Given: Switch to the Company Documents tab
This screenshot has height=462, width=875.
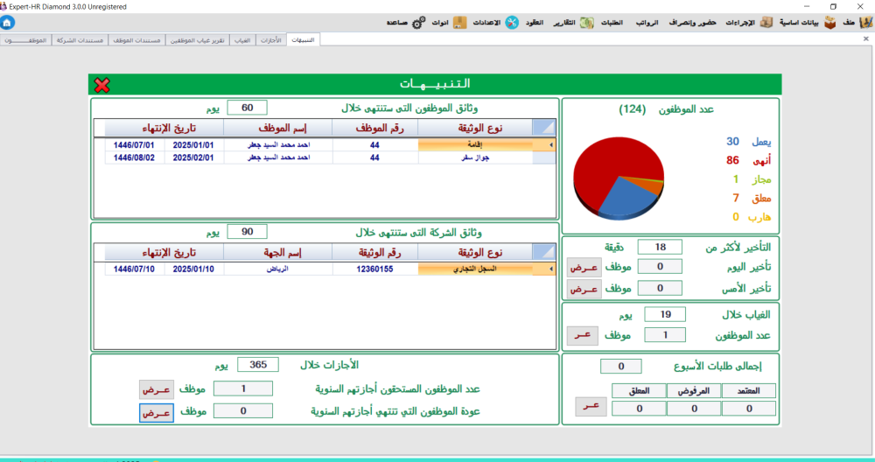Looking at the screenshot, I should [80, 40].
